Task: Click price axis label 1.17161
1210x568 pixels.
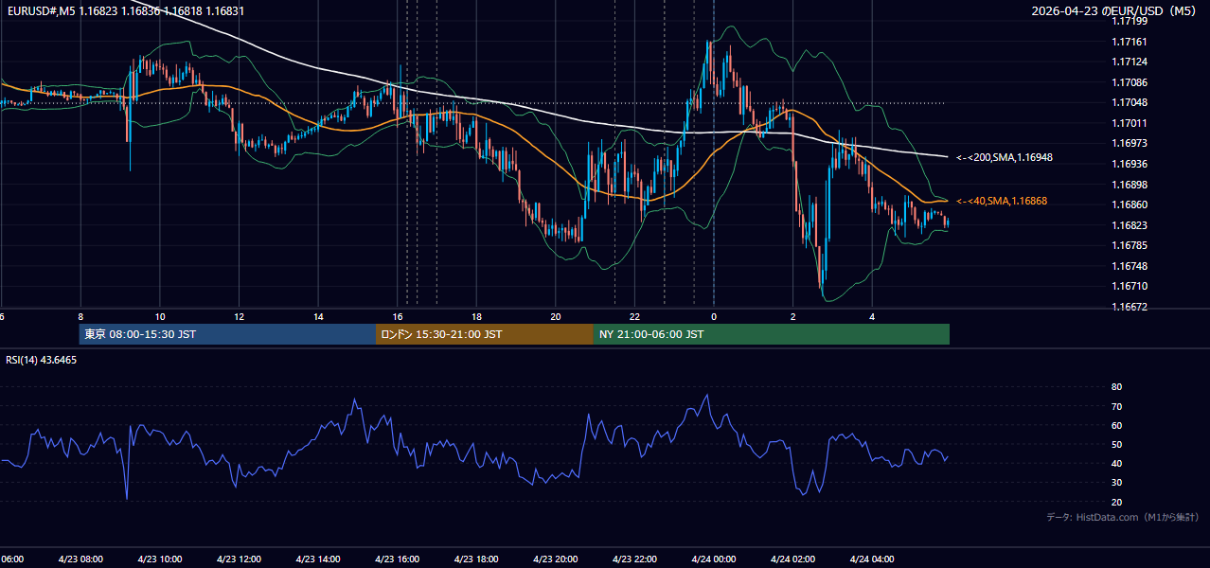Action: [x=1130, y=42]
